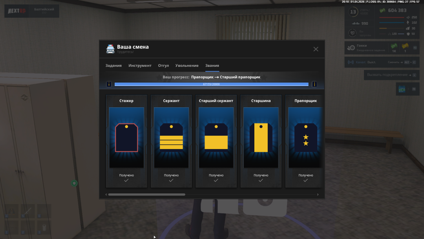Screen dimensions: 424x239
Task: Click the next rank badge right of progress bar
Action: (314, 84)
